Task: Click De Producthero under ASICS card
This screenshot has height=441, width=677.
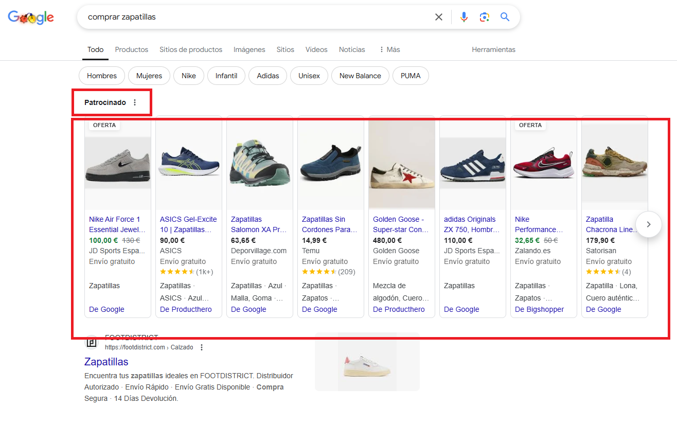Action: click(x=186, y=309)
